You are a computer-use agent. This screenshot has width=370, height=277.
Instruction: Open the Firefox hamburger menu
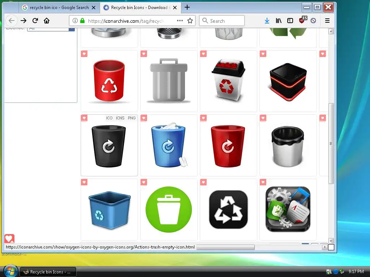[x=327, y=21]
